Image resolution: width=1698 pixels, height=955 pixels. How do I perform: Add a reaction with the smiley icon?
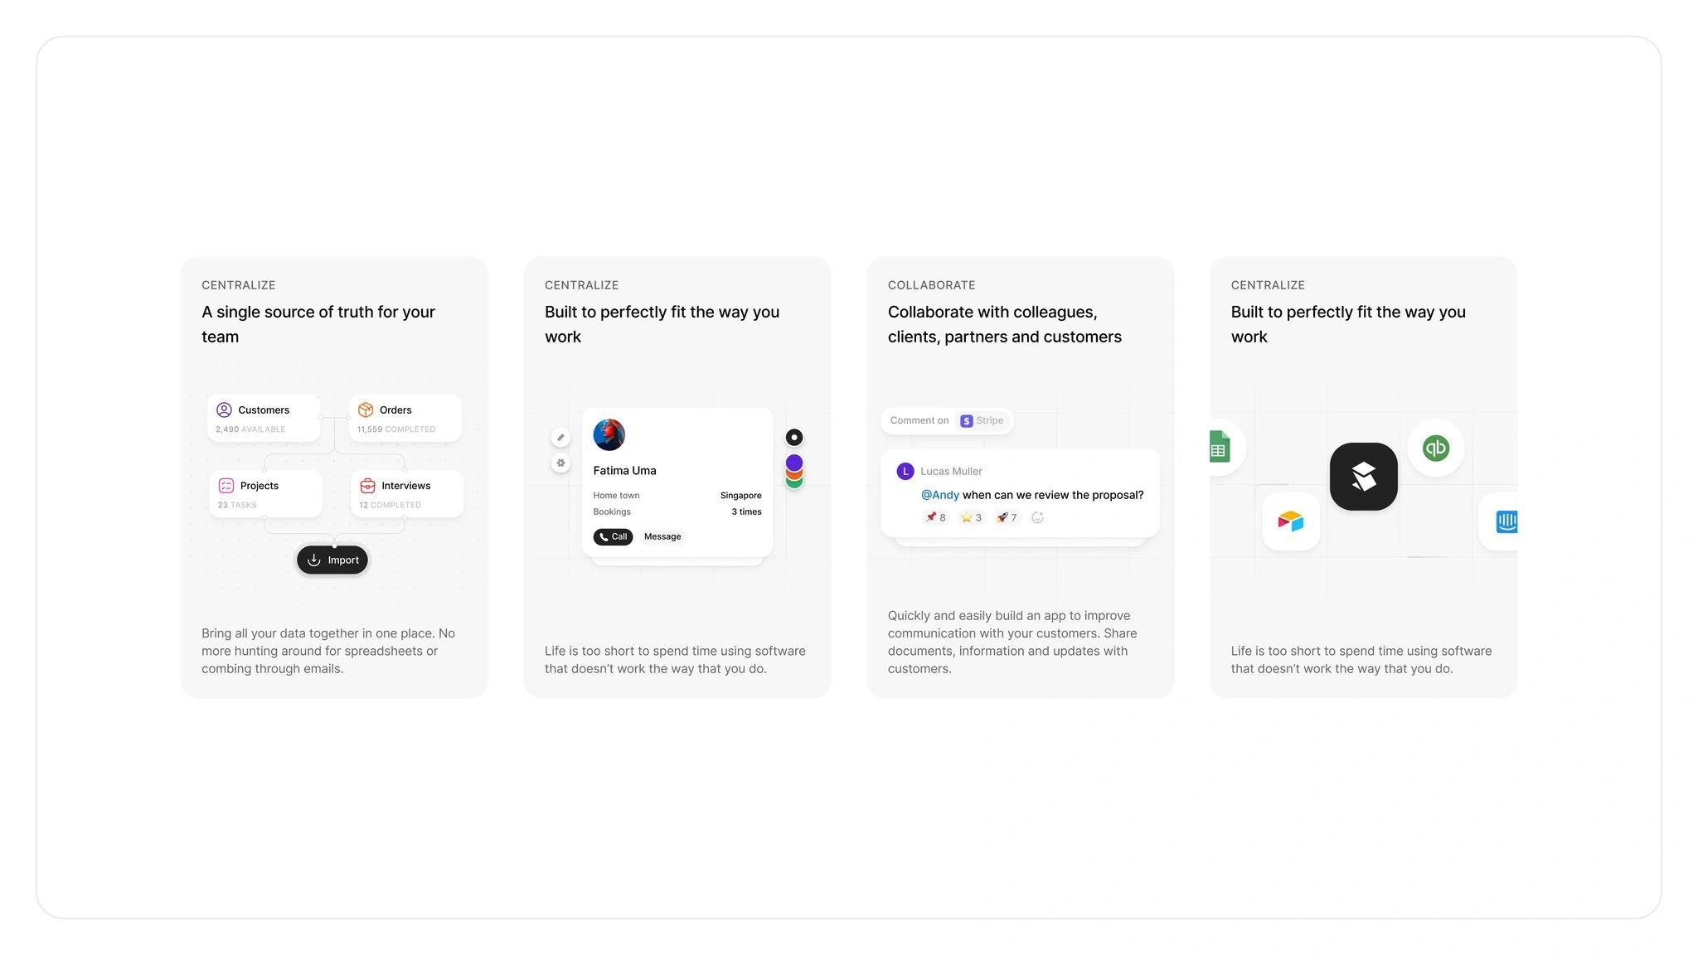1037,517
